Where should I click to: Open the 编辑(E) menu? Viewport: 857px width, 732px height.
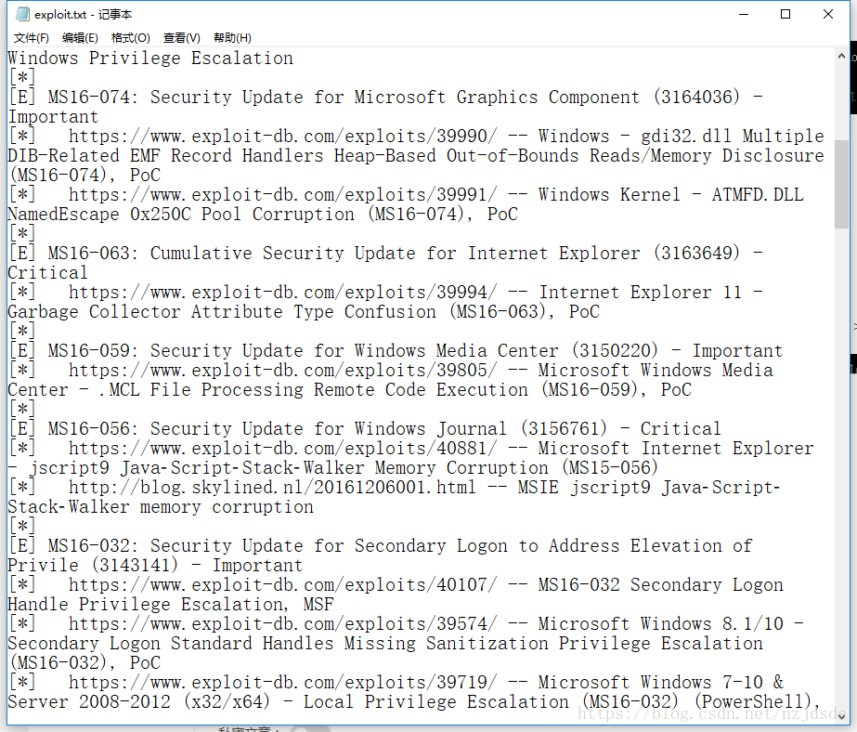coord(80,37)
